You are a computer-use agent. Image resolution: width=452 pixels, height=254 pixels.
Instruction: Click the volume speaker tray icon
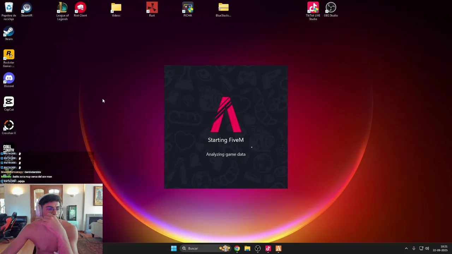click(x=427, y=248)
